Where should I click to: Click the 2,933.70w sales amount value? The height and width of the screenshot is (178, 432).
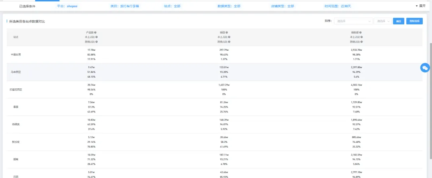pos(356,50)
